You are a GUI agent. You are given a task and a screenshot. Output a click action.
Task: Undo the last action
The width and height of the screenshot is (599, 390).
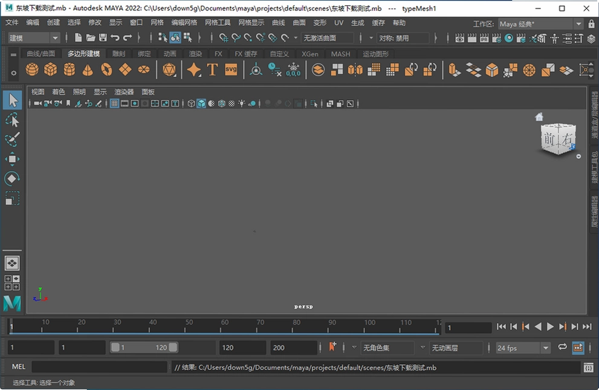115,37
